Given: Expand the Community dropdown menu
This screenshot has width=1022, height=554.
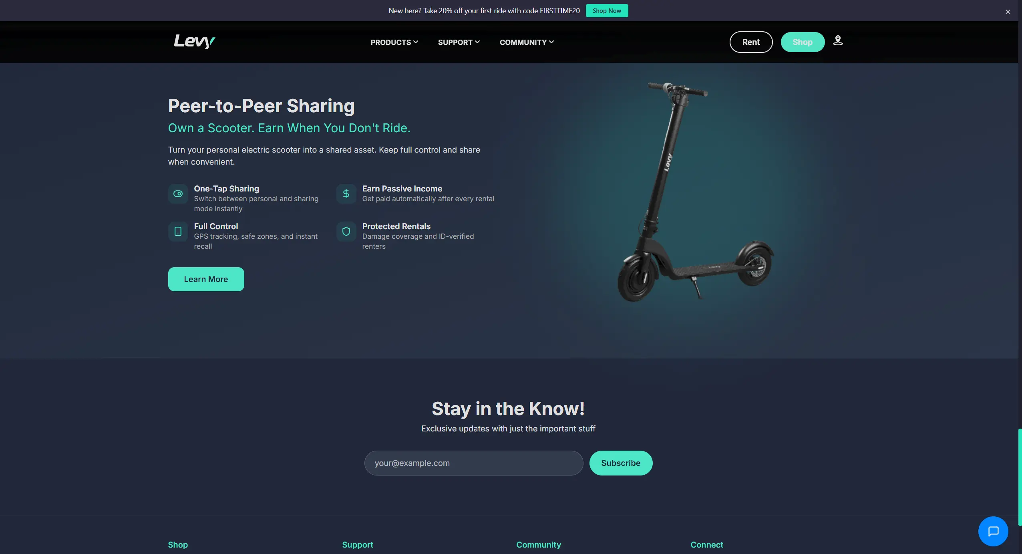Looking at the screenshot, I should coord(527,42).
